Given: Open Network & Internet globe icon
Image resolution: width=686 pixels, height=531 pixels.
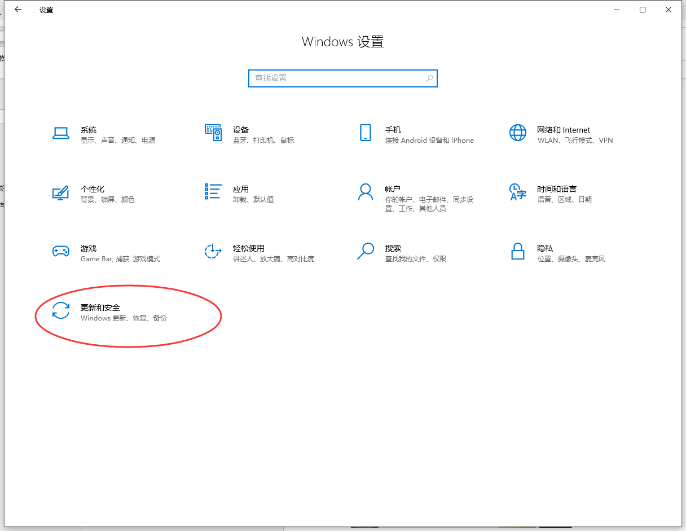Looking at the screenshot, I should point(517,133).
